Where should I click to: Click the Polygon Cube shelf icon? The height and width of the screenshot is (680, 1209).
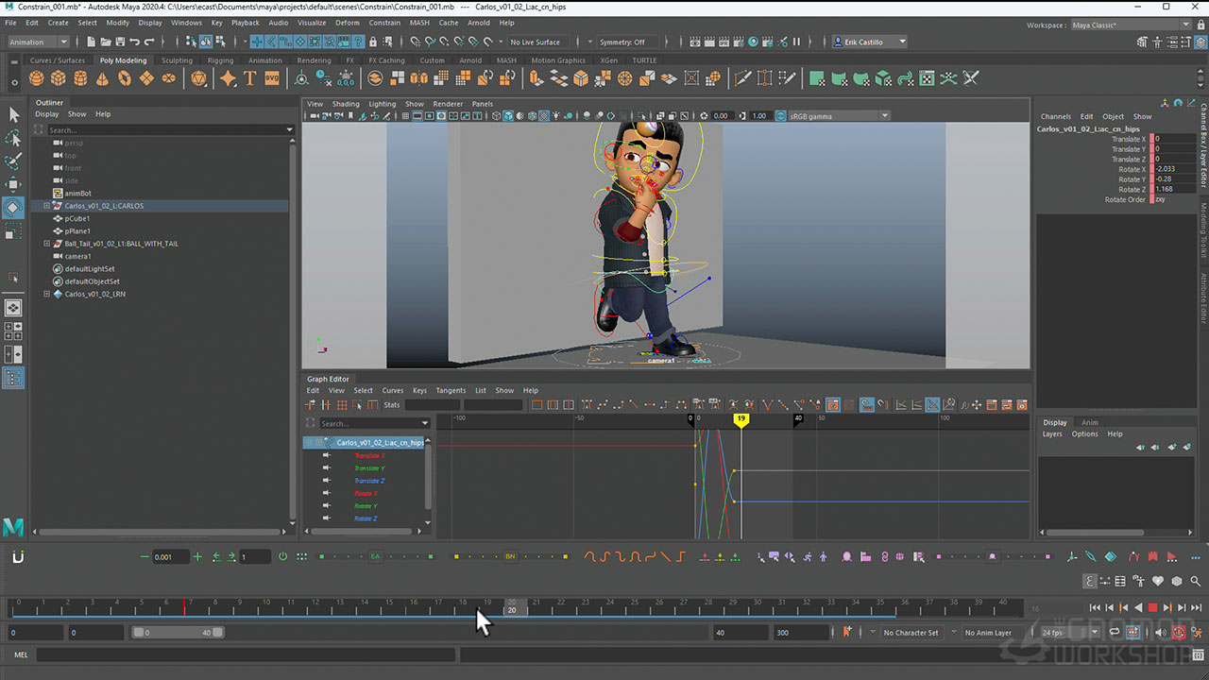tap(59, 79)
